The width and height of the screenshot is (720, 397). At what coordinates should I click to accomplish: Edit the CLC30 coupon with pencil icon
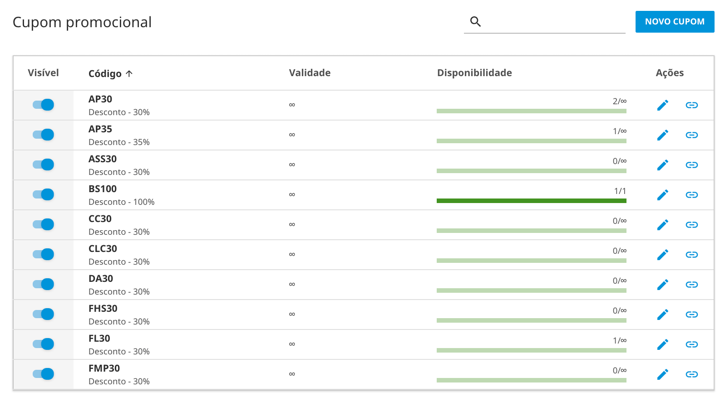pos(663,255)
